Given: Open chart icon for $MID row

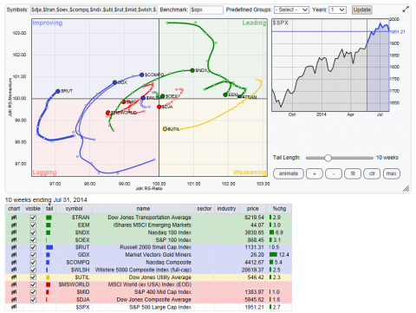Looking at the screenshot, I should (13, 292).
